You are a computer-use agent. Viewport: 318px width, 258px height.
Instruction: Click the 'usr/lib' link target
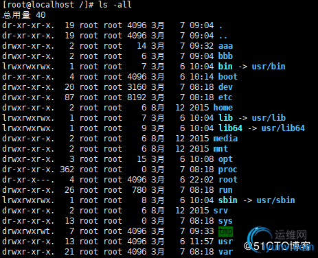click(269, 118)
